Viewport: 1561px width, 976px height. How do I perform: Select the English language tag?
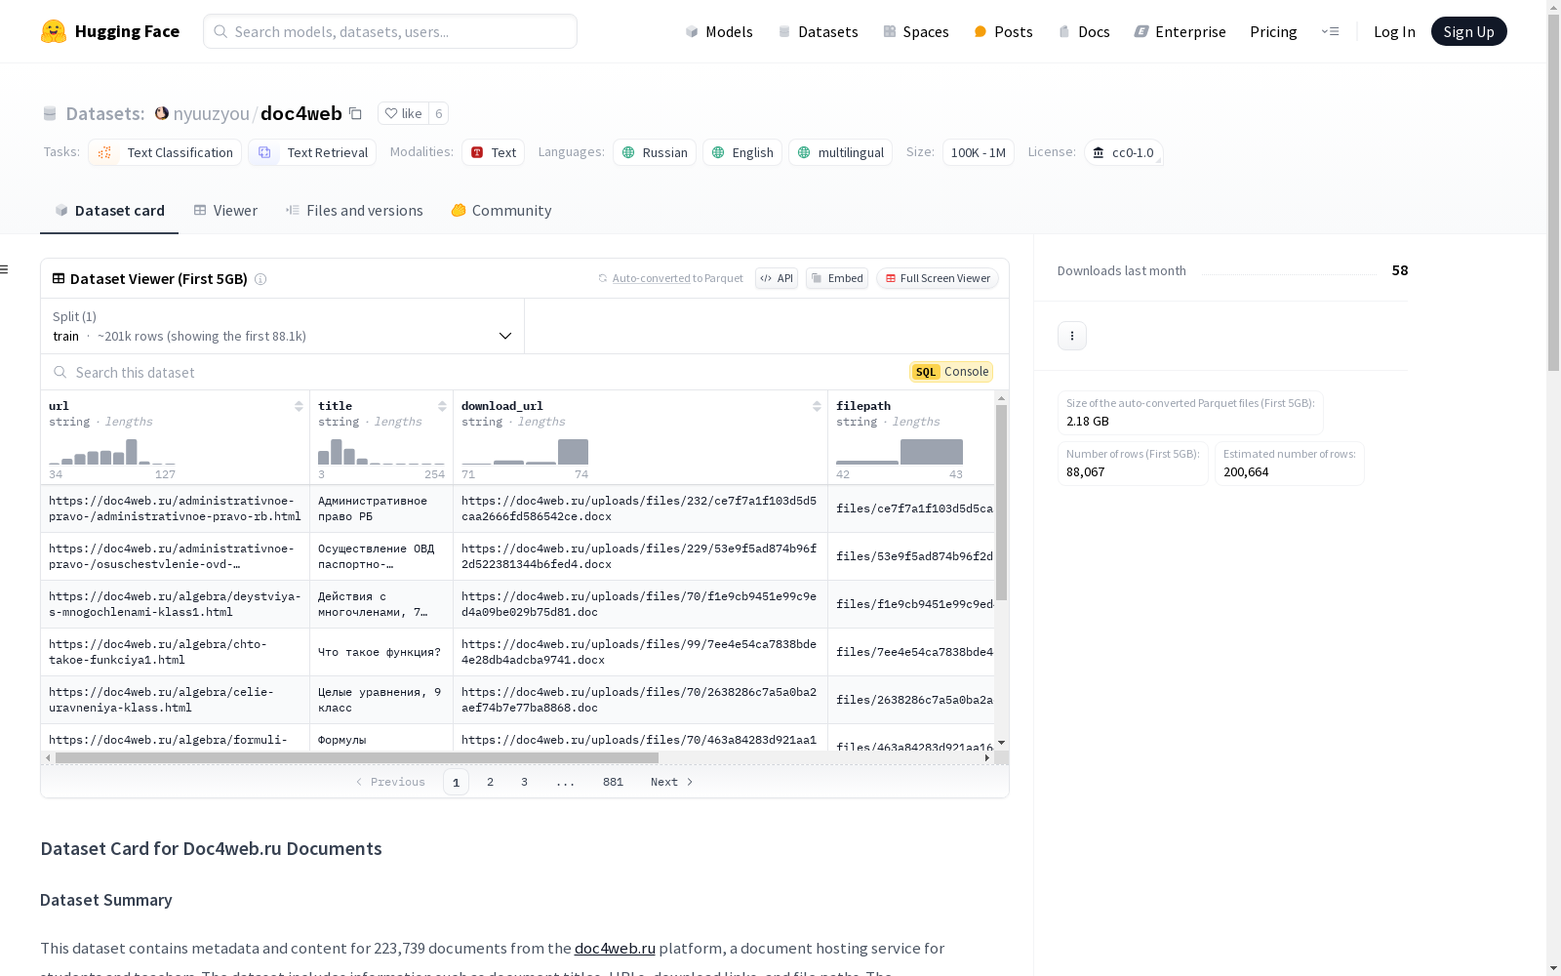tap(742, 152)
